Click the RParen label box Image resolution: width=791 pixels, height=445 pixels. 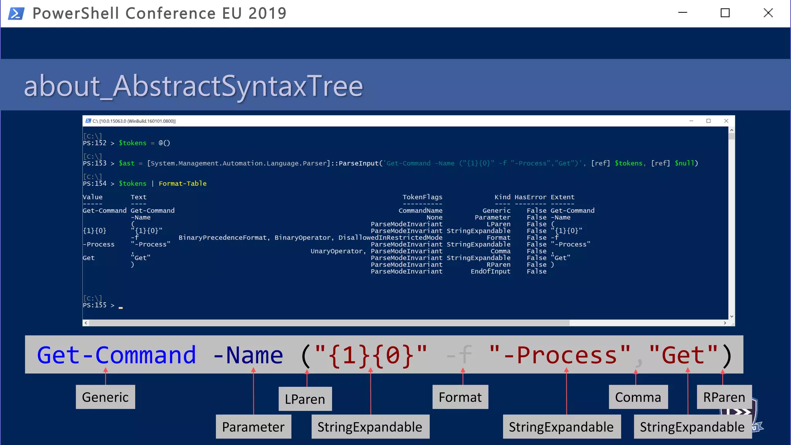click(x=724, y=397)
